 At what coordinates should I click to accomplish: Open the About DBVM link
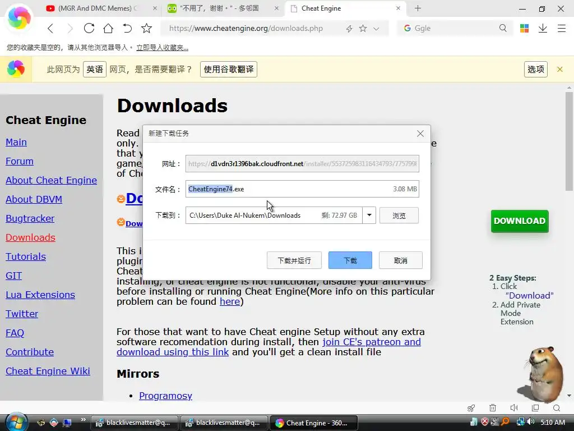tap(34, 199)
